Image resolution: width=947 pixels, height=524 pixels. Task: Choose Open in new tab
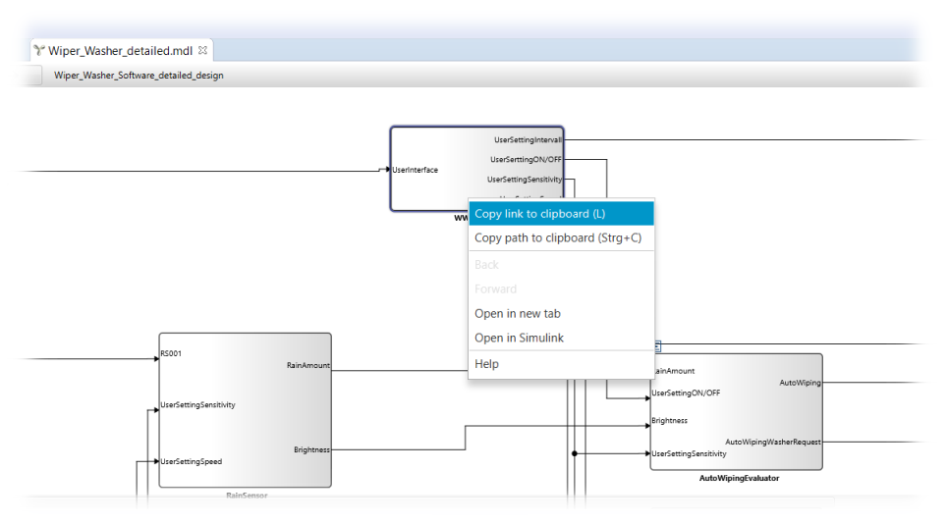pyautogui.click(x=561, y=314)
